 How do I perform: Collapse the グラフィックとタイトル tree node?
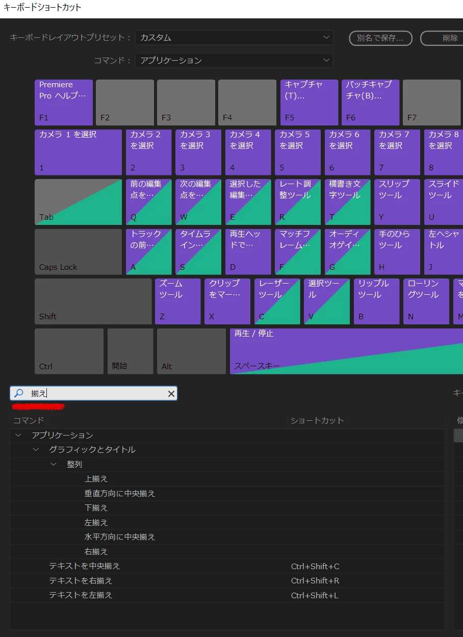pyautogui.click(x=36, y=449)
